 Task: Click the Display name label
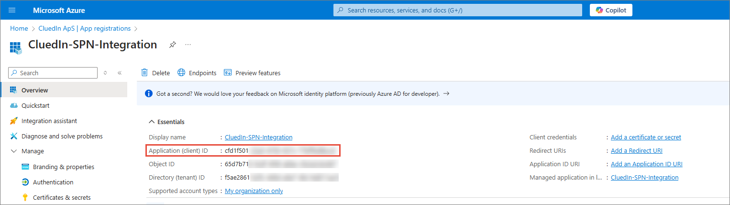[x=167, y=137]
